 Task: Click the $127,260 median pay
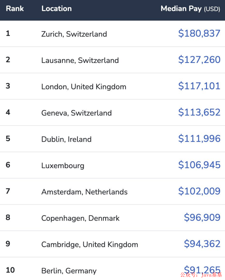pos(199,60)
